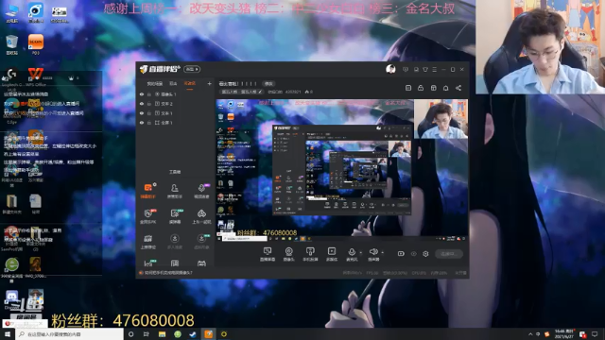This screenshot has height=340, width=605.
Task: Open the room manager assistant tool
Action: pyautogui.click(x=174, y=191)
